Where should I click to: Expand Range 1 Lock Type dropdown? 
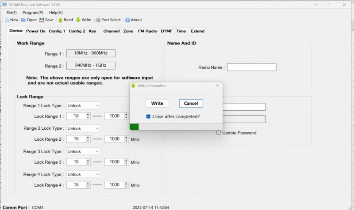(83, 105)
